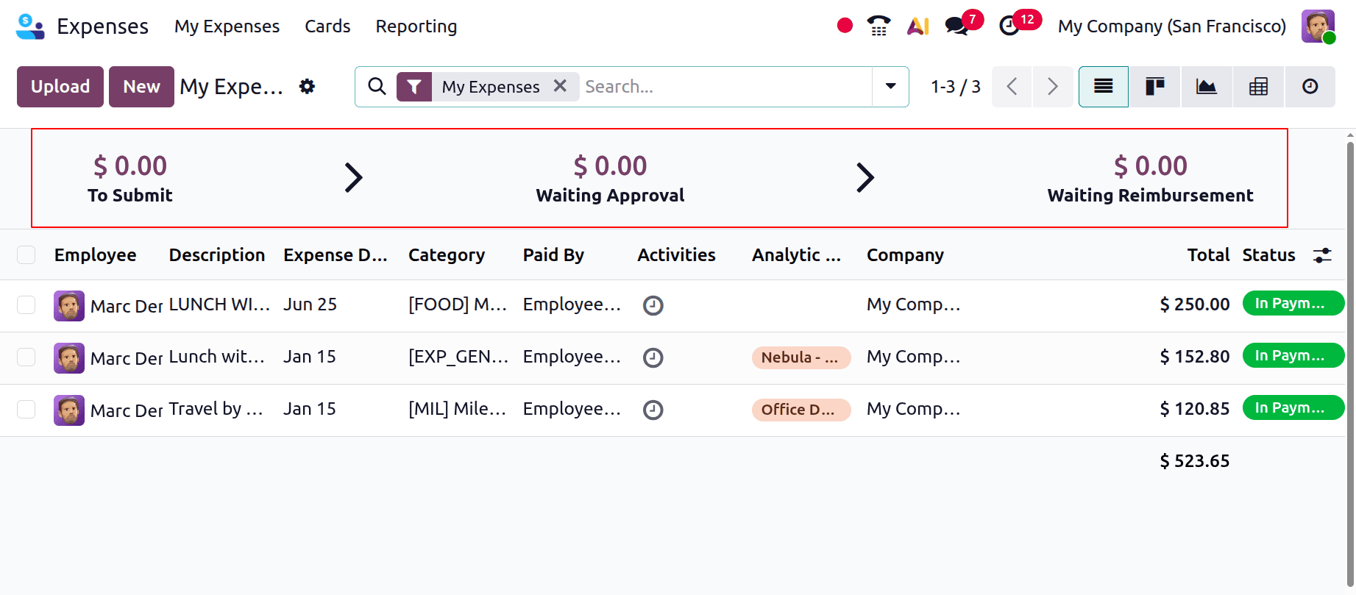Click the search magnifier icon
This screenshot has width=1356, height=595.
click(x=377, y=87)
